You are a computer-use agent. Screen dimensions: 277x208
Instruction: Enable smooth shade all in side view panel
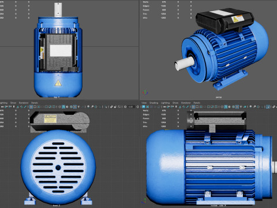[226, 106]
